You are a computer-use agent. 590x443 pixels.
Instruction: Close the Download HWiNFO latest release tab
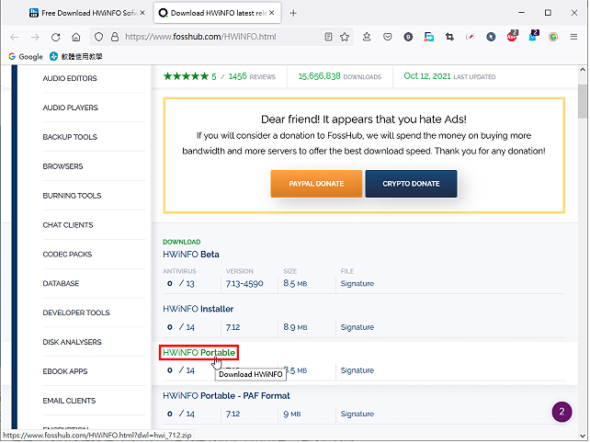[x=272, y=13]
